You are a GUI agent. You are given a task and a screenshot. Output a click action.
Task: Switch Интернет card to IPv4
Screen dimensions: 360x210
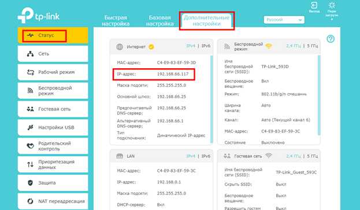point(191,46)
